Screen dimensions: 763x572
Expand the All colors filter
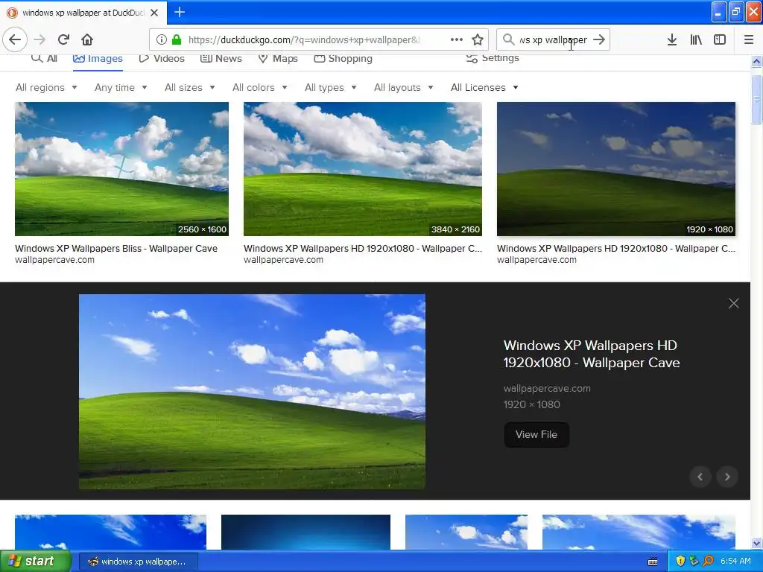point(260,88)
